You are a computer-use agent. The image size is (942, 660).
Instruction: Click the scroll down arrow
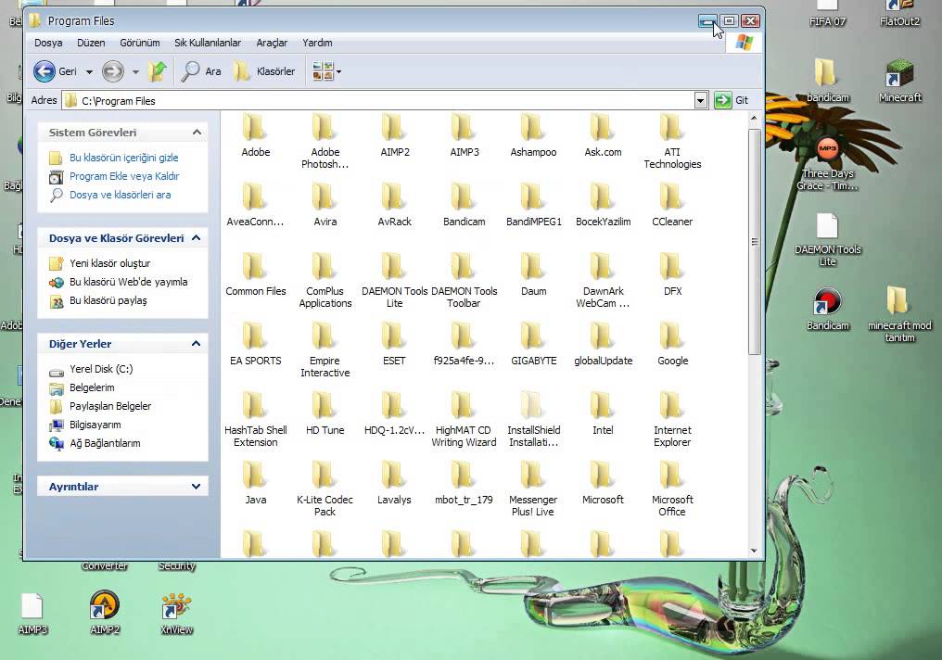click(754, 551)
